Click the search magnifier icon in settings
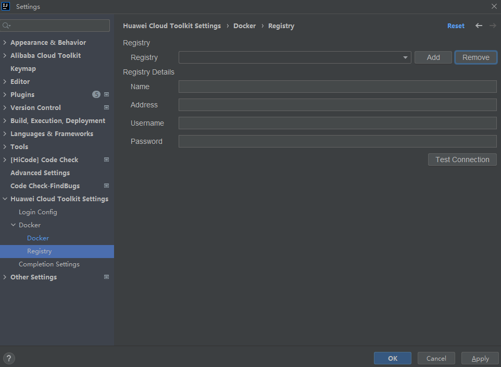 (6, 26)
